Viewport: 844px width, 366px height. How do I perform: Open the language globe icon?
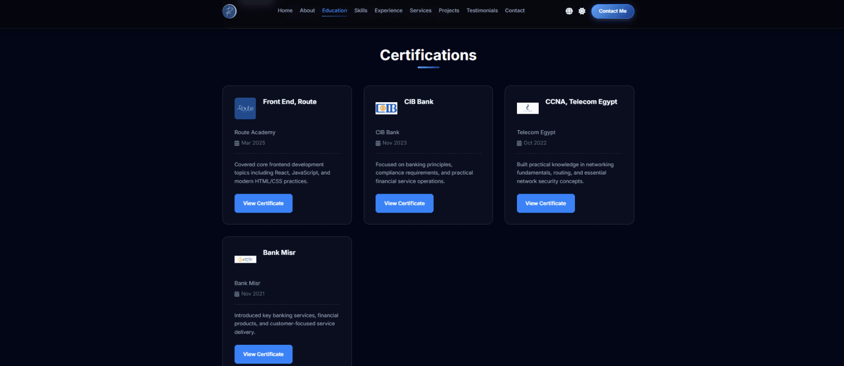pyautogui.click(x=569, y=11)
